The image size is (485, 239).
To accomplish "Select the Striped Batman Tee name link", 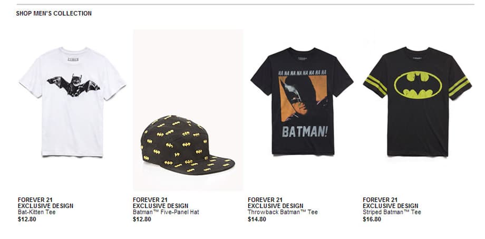I will [x=392, y=212].
